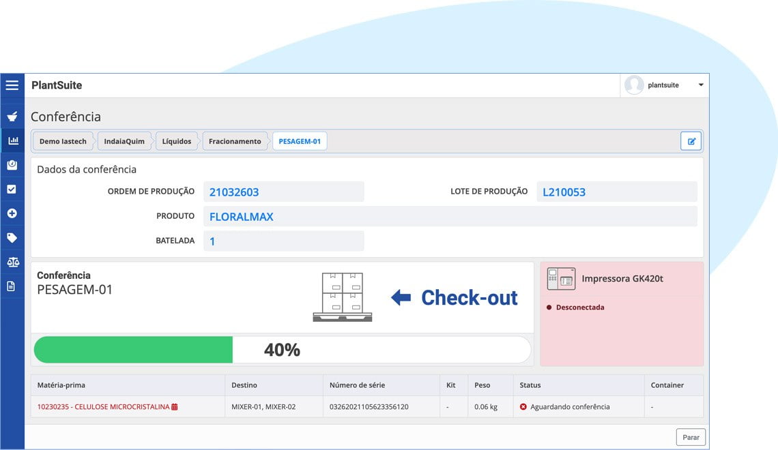Click the edit pencil button in breadcrumb bar
This screenshot has height=450, width=778.
click(x=691, y=141)
